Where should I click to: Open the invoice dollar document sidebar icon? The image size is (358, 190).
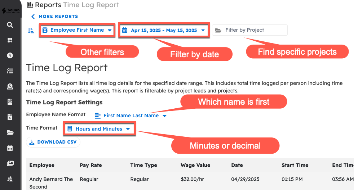(x=10, y=117)
